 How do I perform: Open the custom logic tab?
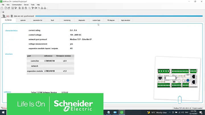(x=96, y=20)
